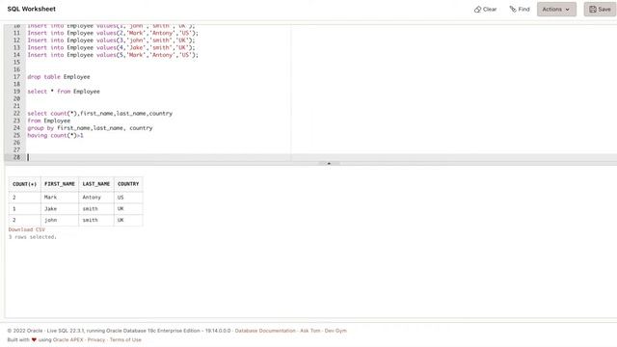Click the '3 rows selected.' message

click(33, 237)
